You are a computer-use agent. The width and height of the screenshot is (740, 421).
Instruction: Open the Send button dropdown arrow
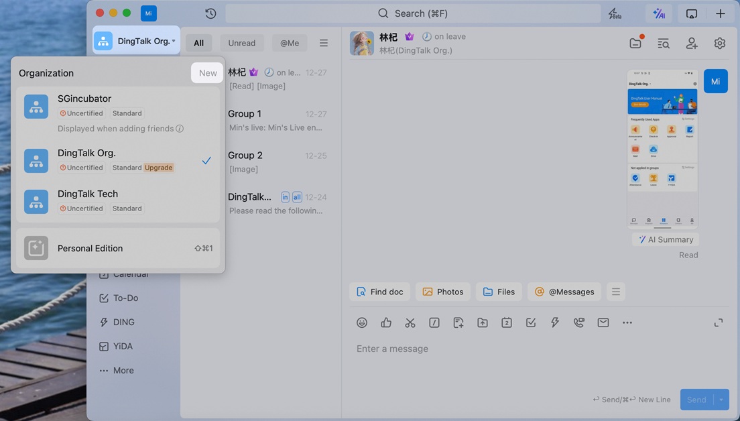click(x=721, y=400)
